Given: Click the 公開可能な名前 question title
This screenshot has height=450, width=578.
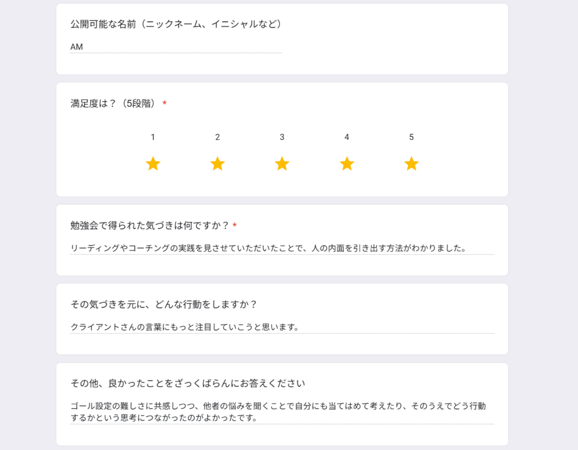Looking at the screenshot, I should click(176, 24).
